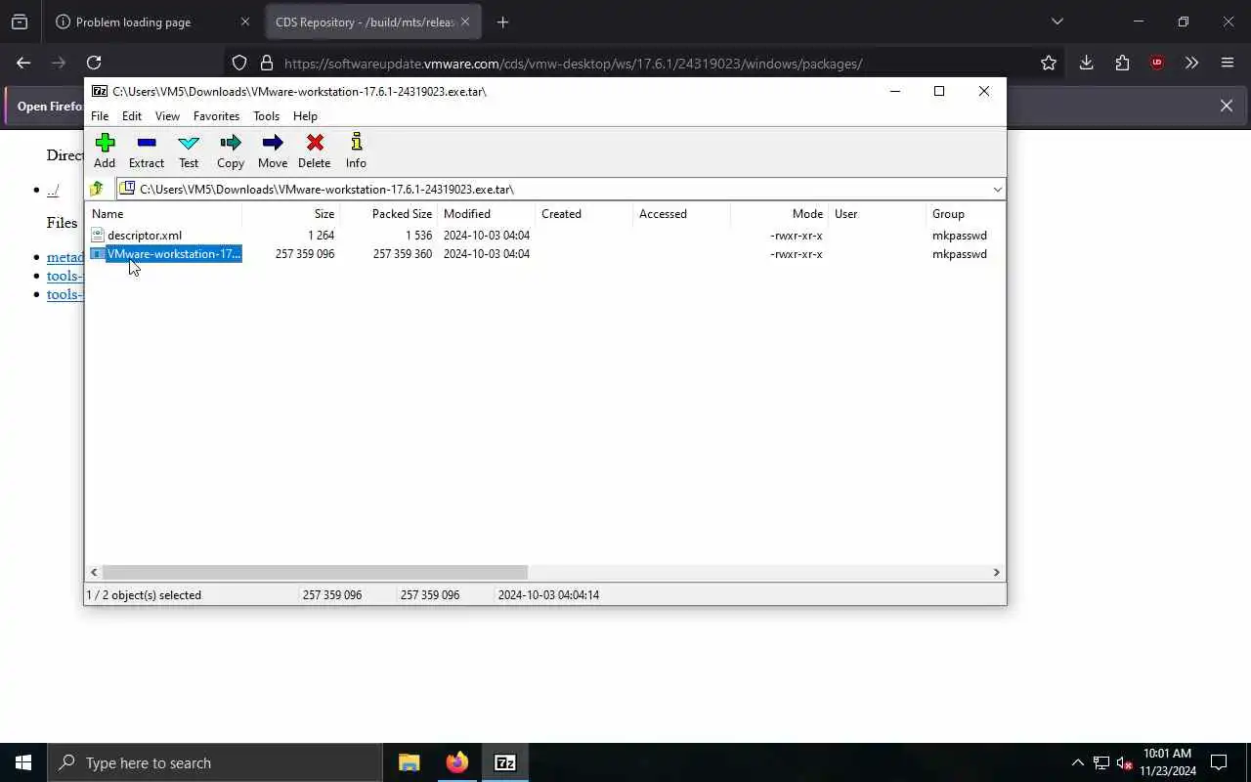The height and width of the screenshot is (782, 1251).
Task: Close the Problem loading page tab
Action: 245,22
